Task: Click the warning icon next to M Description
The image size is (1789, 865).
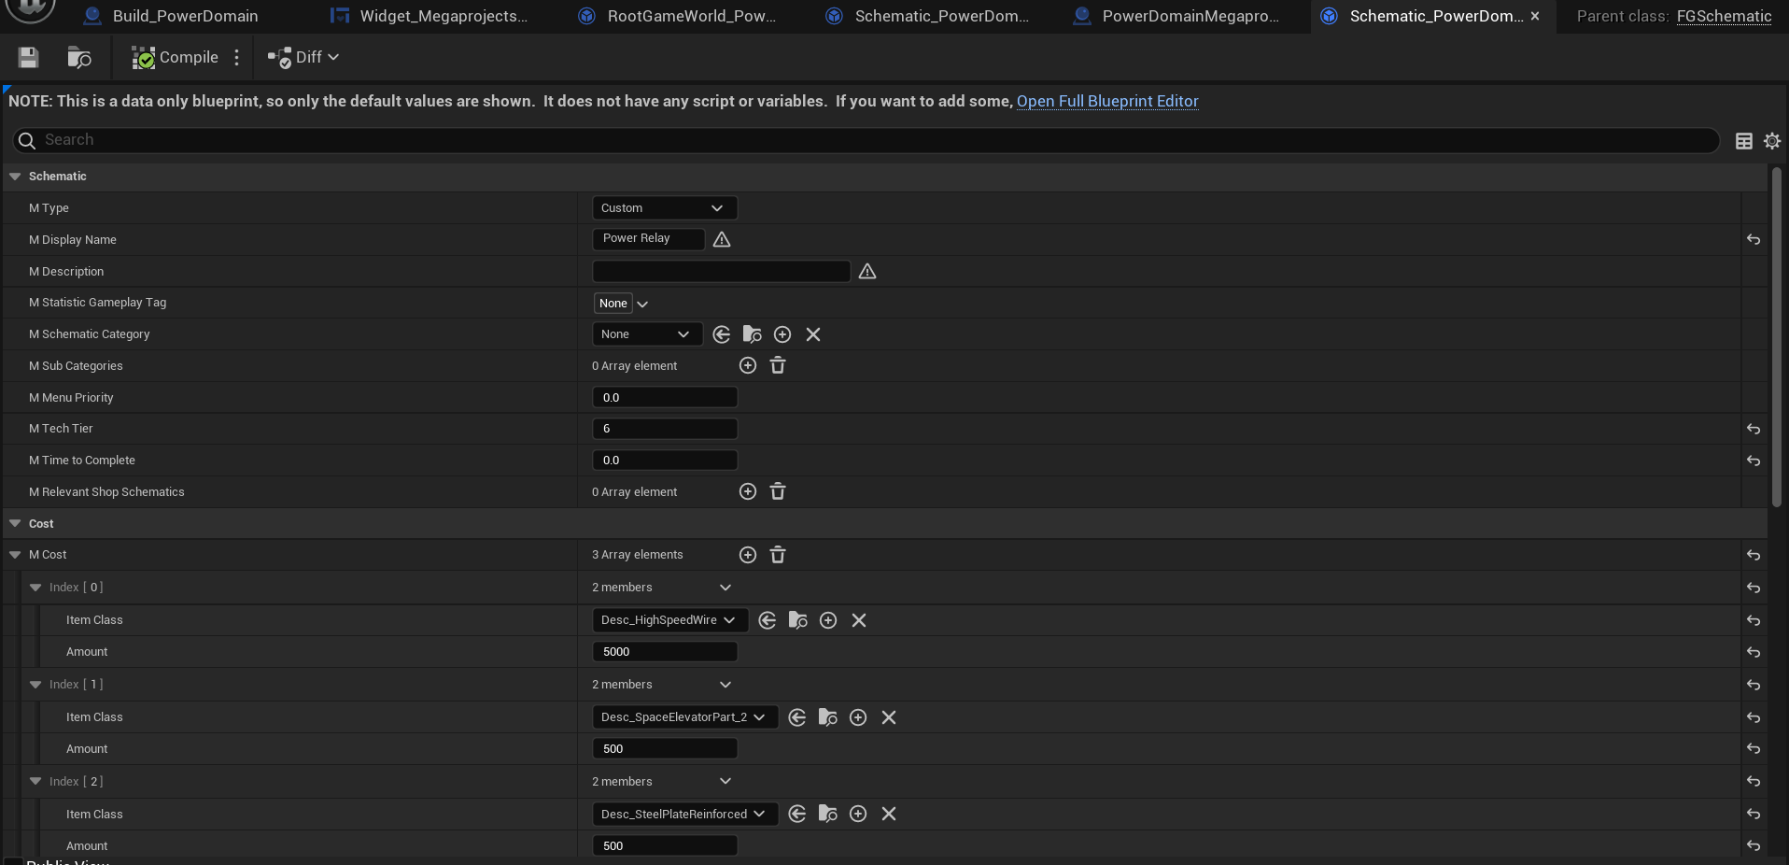Action: coord(867,272)
